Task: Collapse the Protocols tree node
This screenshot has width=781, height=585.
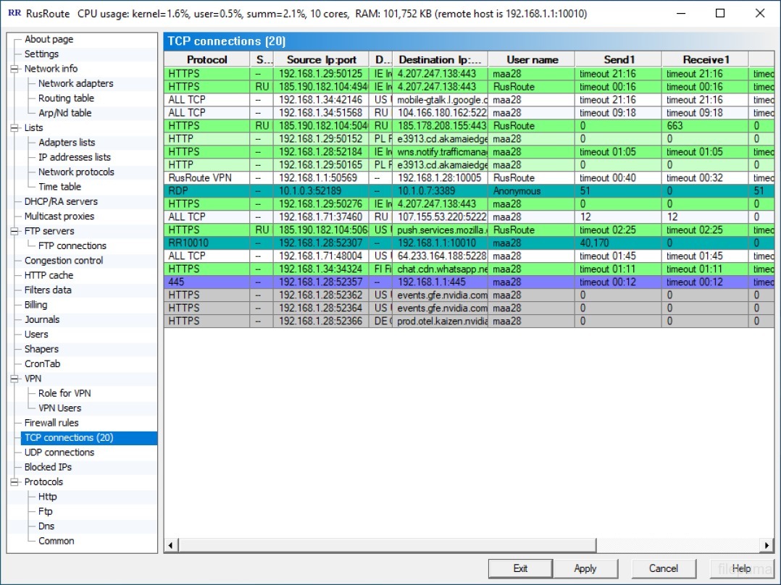Action: point(14,482)
